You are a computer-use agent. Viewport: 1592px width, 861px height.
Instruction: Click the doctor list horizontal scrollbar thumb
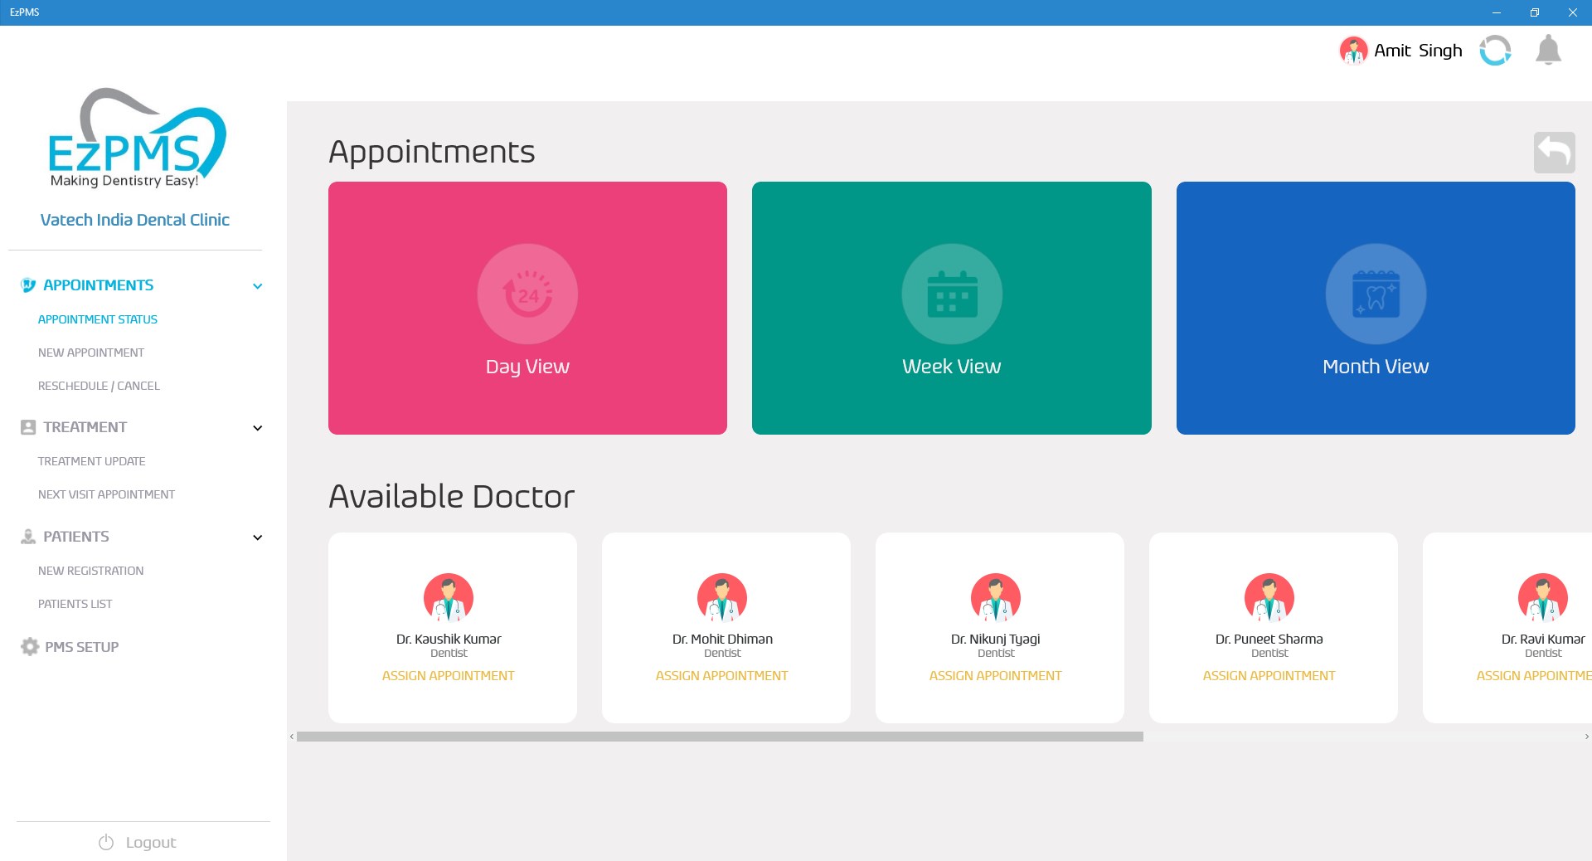pos(720,737)
